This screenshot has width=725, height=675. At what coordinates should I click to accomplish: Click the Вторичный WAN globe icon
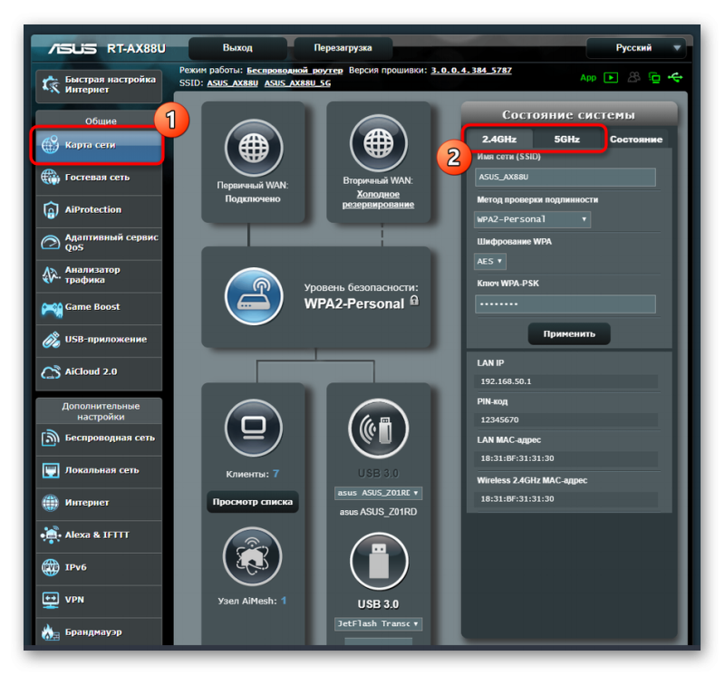[x=378, y=143]
